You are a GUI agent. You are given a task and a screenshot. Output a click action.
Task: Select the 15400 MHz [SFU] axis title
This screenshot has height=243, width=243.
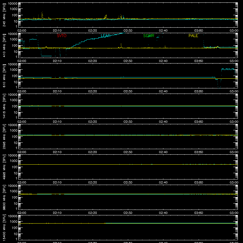pos(4,228)
